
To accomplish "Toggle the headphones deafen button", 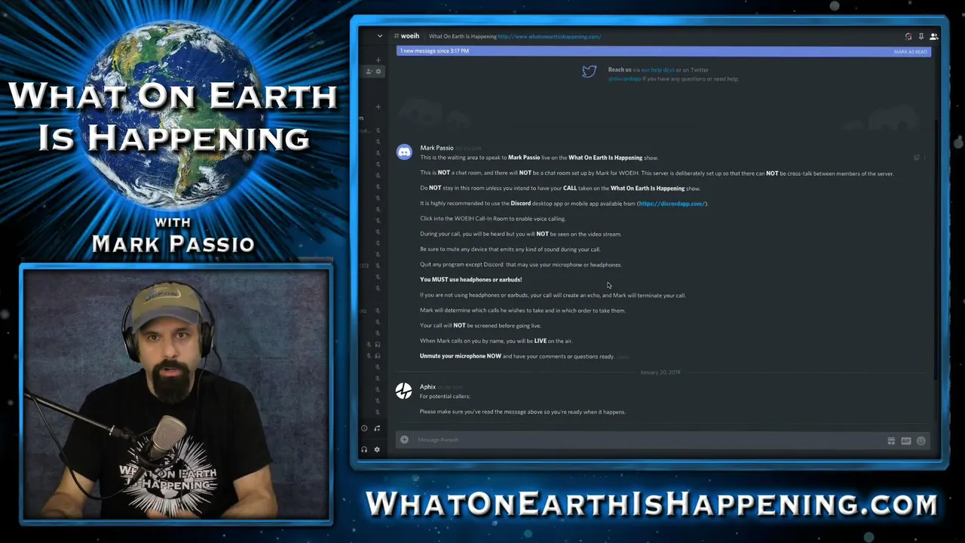I will click(x=364, y=449).
